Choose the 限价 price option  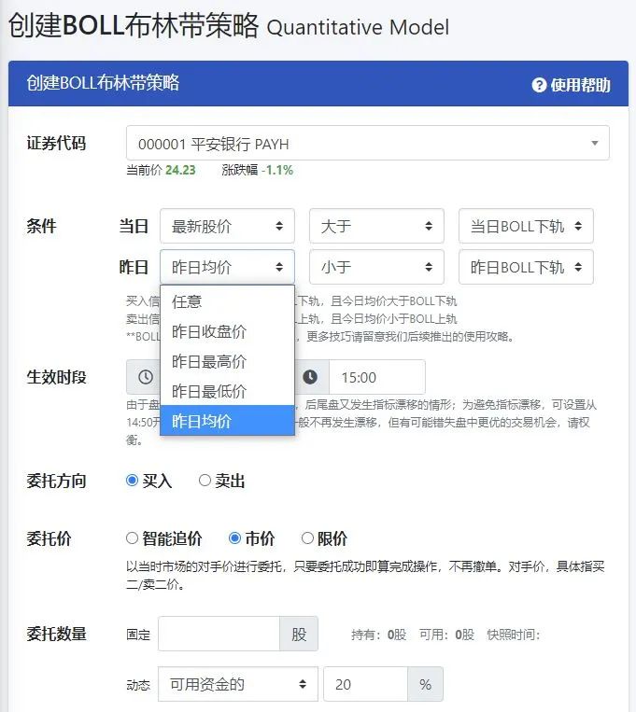point(307,538)
